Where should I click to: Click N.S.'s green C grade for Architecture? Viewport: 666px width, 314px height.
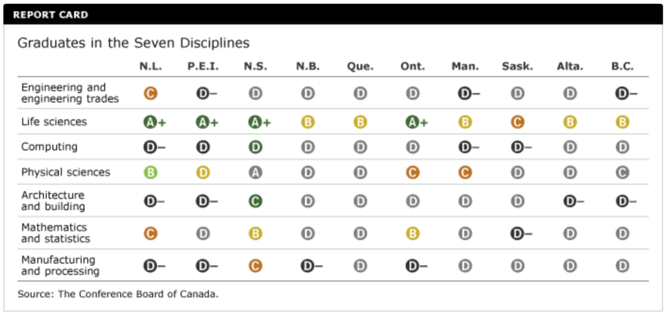(256, 201)
